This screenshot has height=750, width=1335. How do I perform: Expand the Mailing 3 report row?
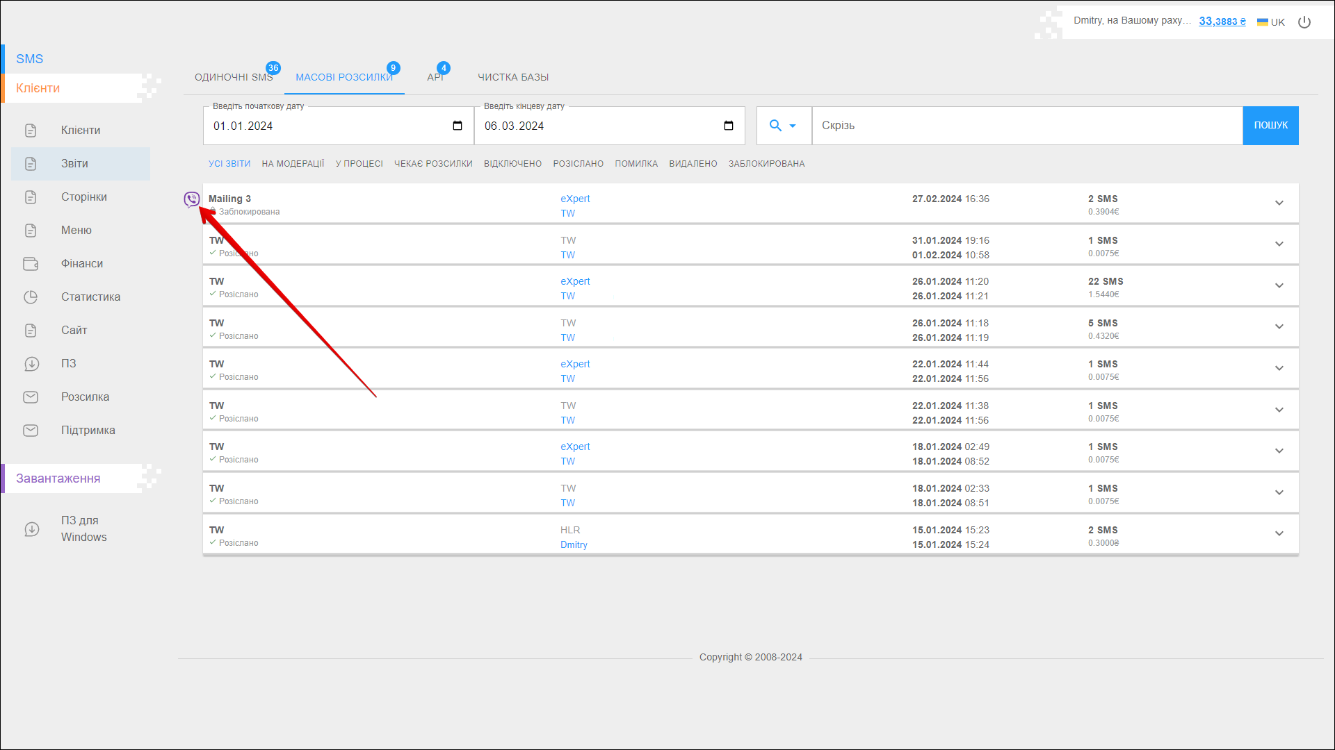click(1279, 203)
